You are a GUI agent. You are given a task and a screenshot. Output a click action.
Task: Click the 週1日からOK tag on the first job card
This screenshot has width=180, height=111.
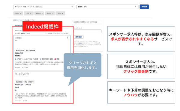(20, 50)
